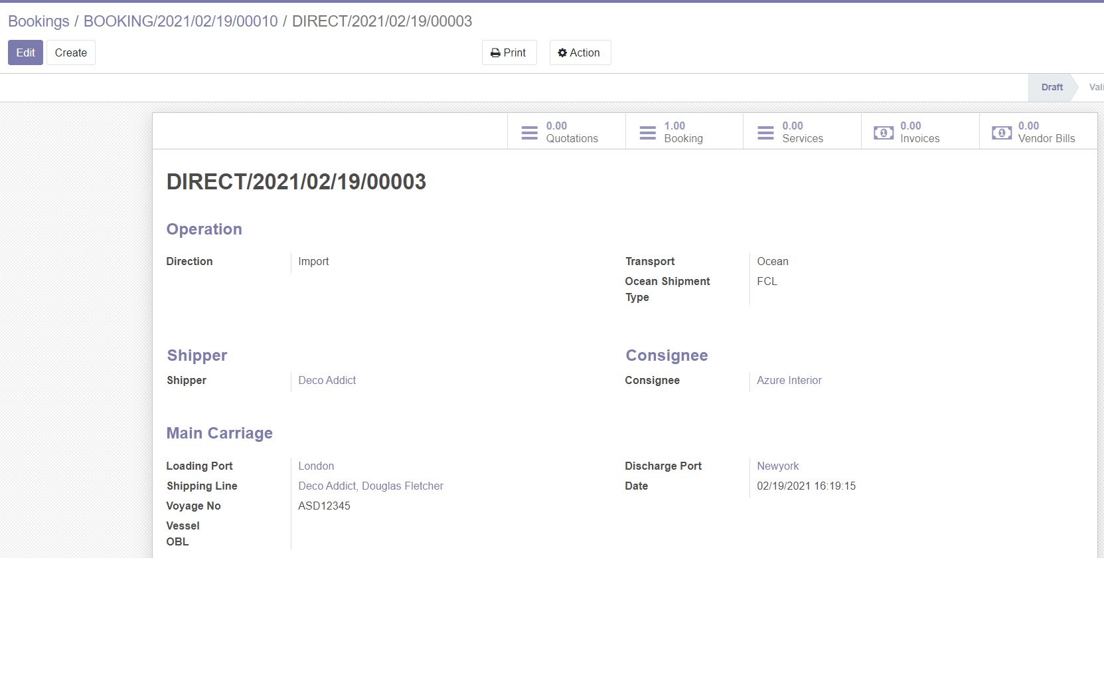Click the printer icon in Print

coord(495,53)
